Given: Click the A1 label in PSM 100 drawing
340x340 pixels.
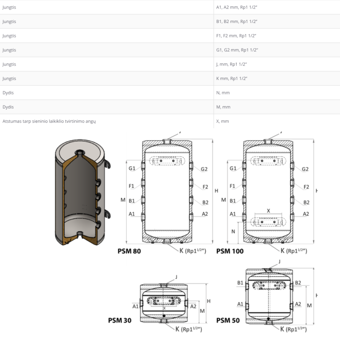Looking at the screenshot, I should [x=232, y=214].
